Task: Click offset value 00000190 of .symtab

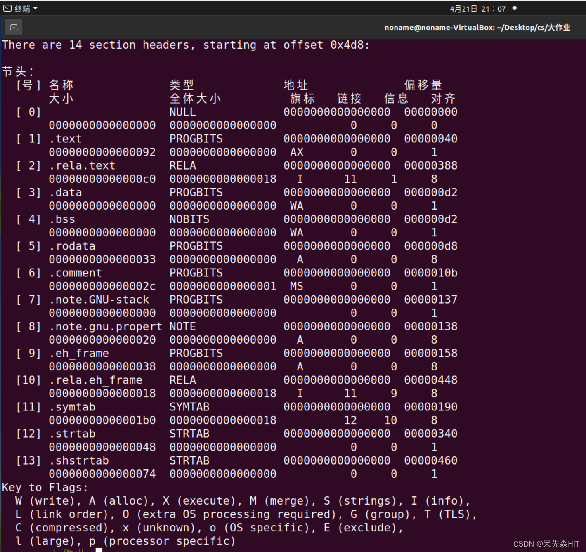Action: pyautogui.click(x=431, y=407)
